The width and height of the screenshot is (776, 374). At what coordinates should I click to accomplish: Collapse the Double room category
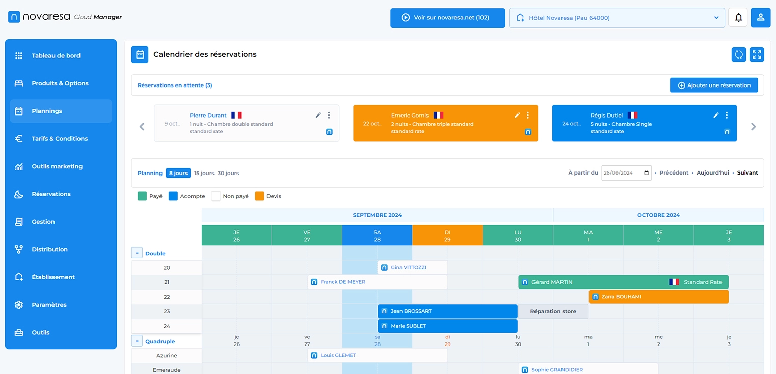(x=137, y=252)
